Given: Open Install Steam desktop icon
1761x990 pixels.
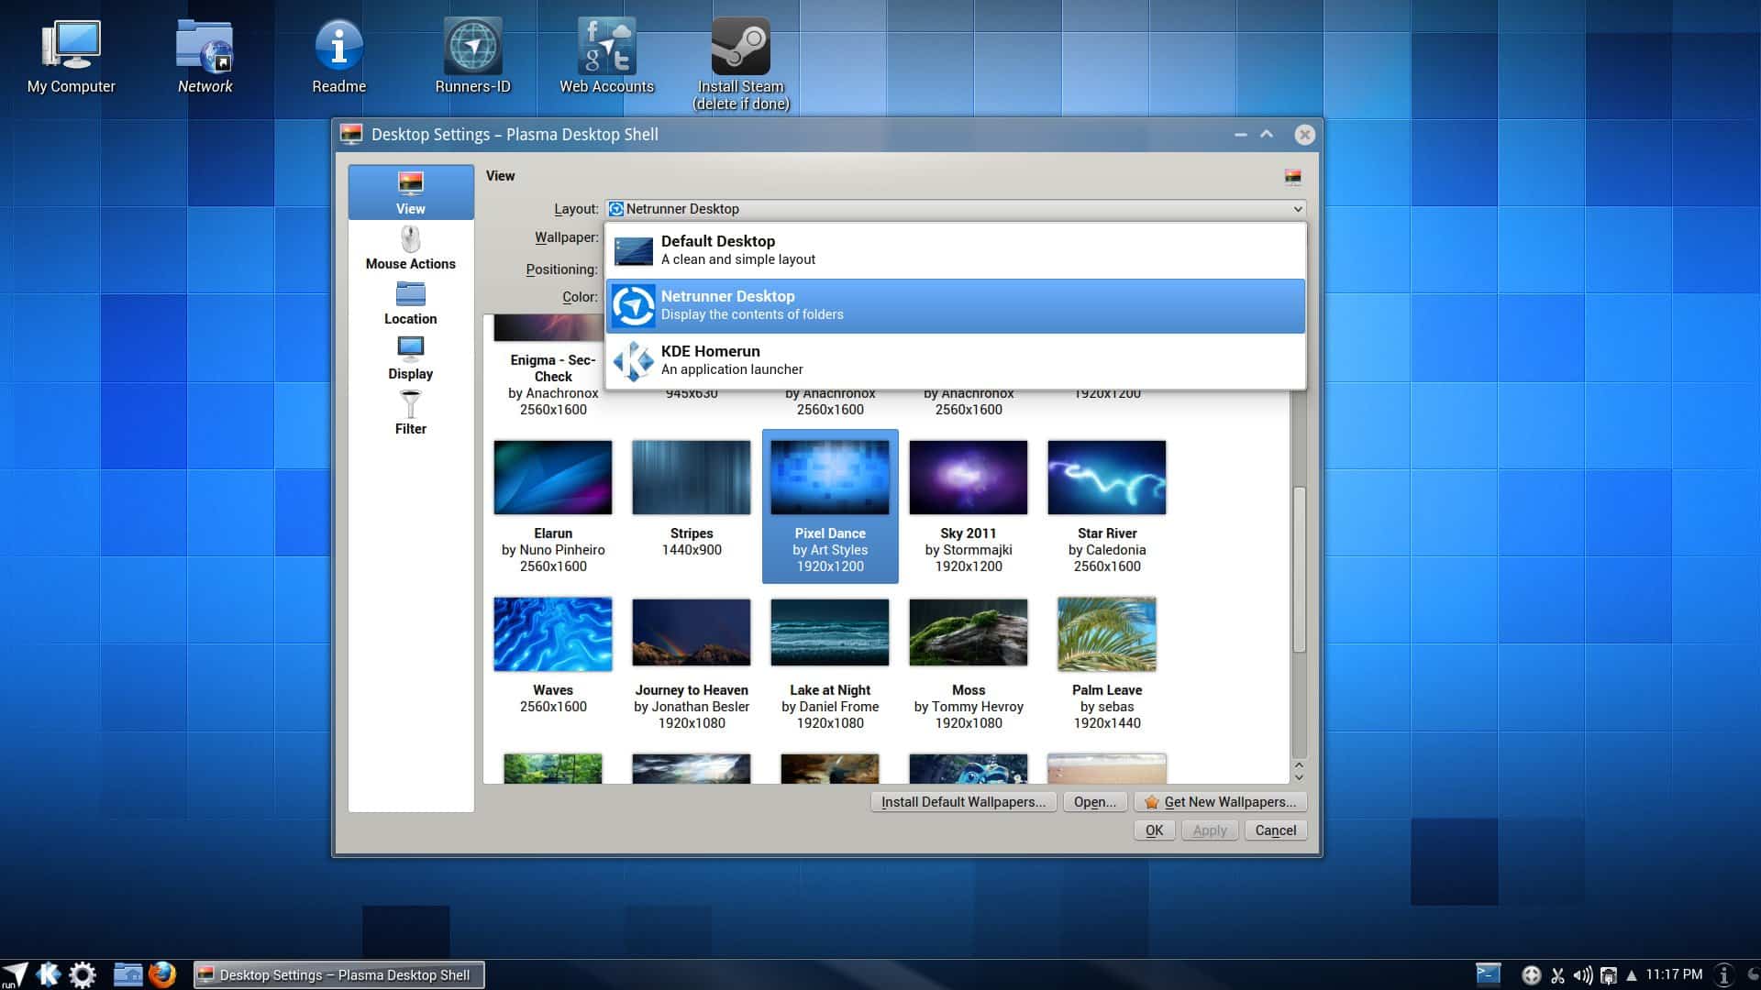Looking at the screenshot, I should pyautogui.click(x=740, y=64).
